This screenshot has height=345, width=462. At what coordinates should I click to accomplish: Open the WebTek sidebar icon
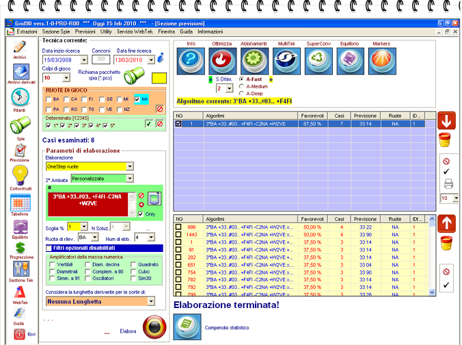coord(20,292)
